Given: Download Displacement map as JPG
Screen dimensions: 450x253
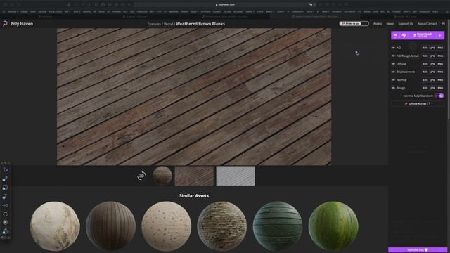Looking at the screenshot, I should click(432, 72).
